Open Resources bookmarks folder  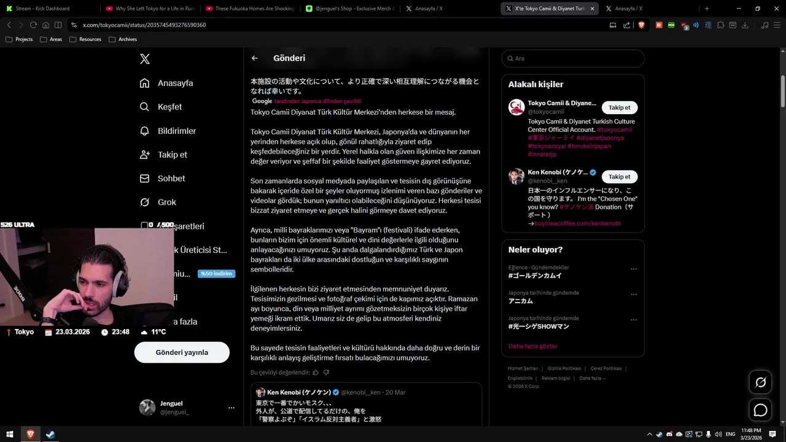(85, 39)
